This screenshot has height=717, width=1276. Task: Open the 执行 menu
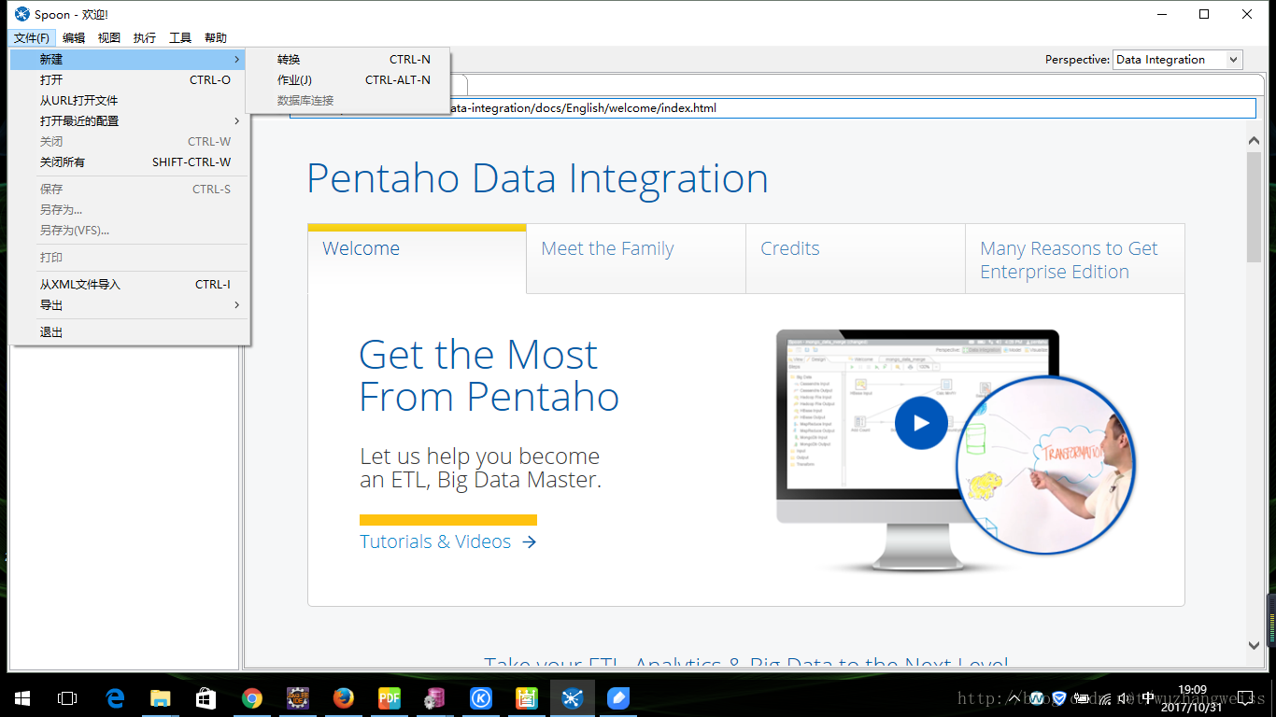[x=145, y=38]
